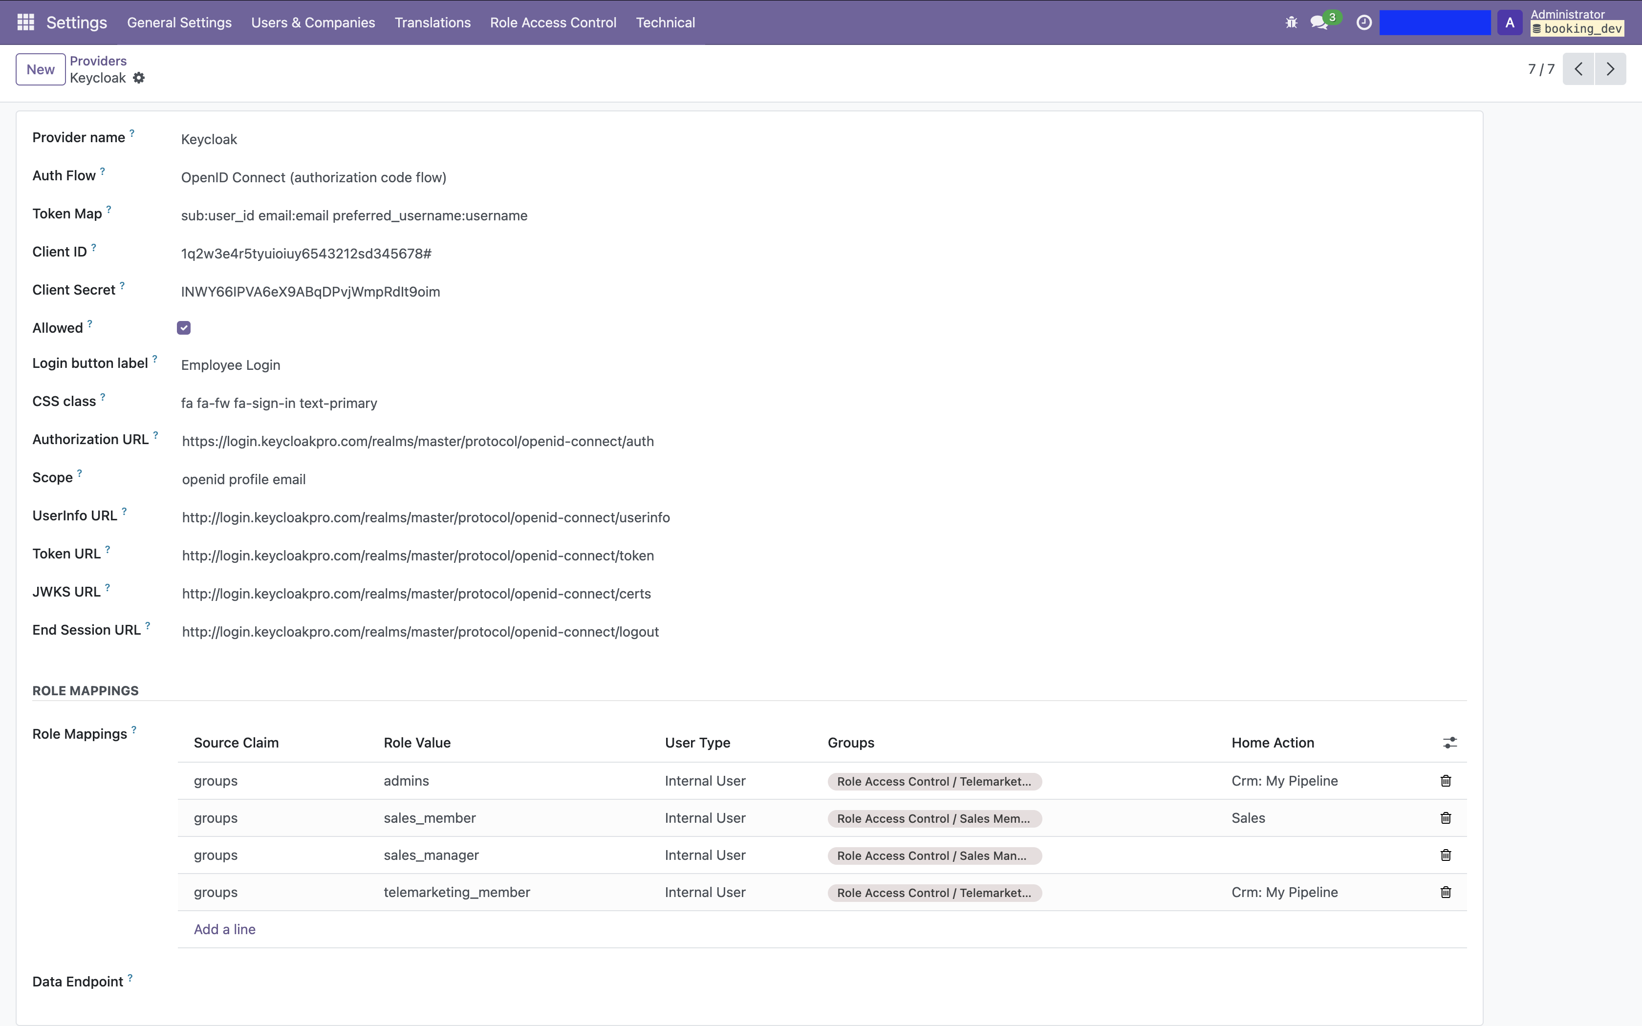The width and height of the screenshot is (1642, 1026).
Task: Click the Settings app title
Action: (77, 22)
